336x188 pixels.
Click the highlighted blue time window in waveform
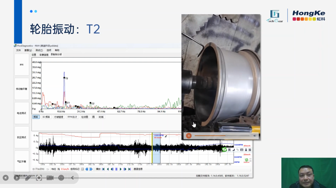tap(156, 148)
